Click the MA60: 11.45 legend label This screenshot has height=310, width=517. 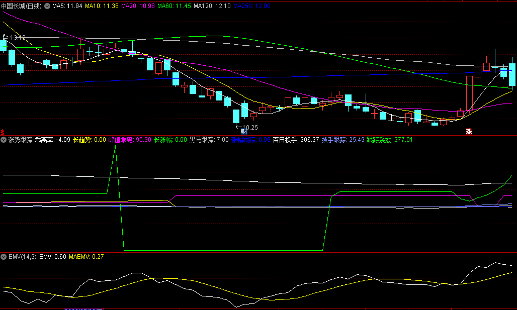pos(174,6)
